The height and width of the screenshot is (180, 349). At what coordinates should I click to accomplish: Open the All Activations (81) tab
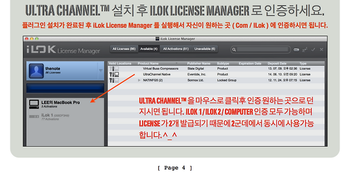click(176, 49)
